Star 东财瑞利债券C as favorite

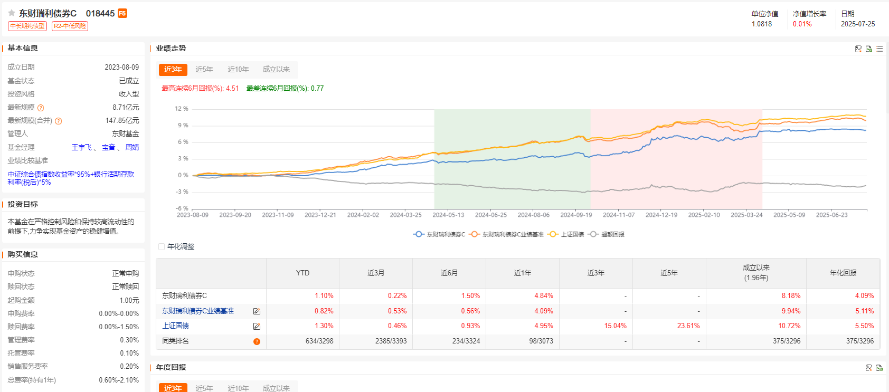point(12,13)
